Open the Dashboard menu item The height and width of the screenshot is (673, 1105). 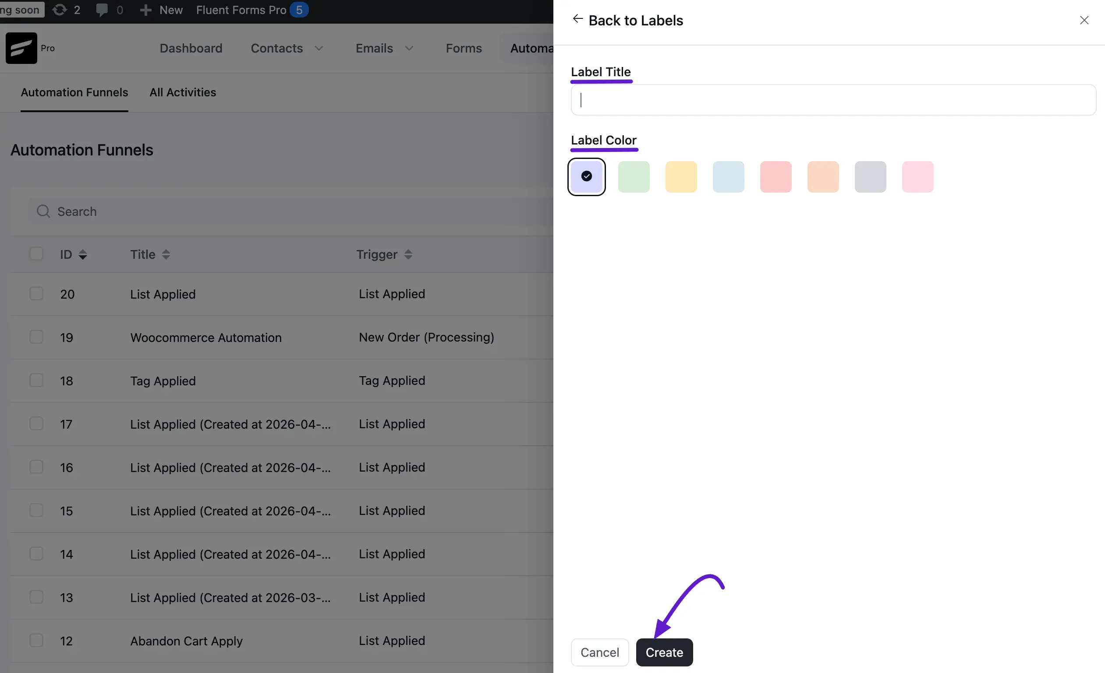coord(191,48)
